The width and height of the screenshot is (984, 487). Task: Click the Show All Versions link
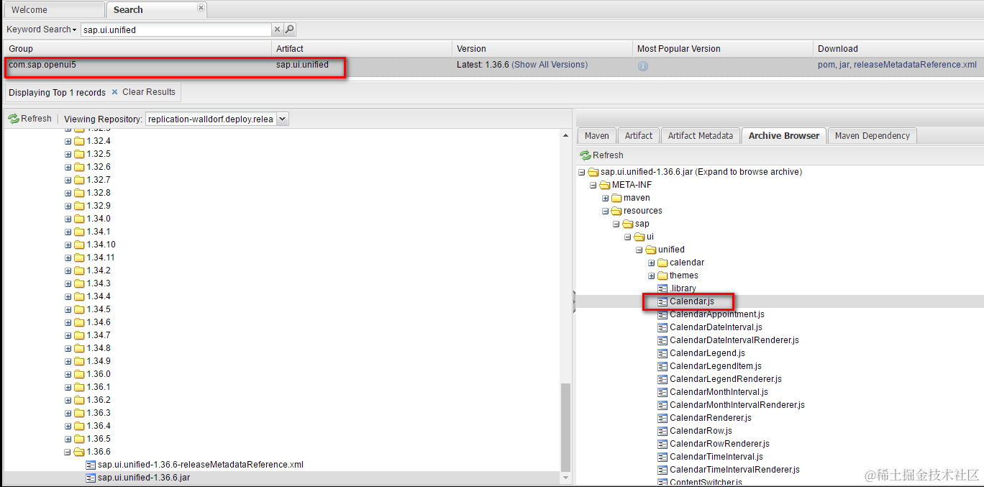pyautogui.click(x=550, y=65)
